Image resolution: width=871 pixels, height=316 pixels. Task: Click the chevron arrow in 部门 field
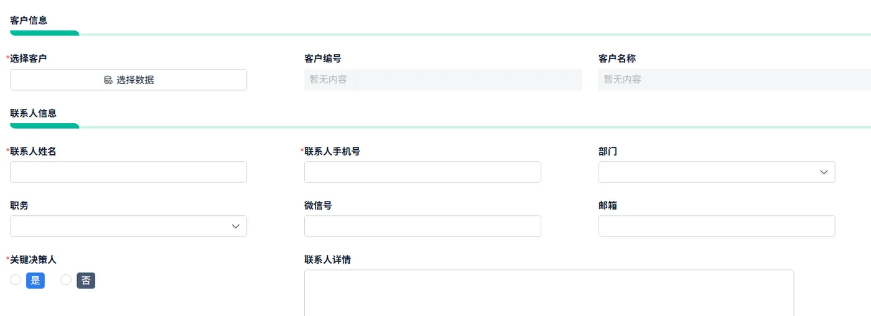point(824,172)
